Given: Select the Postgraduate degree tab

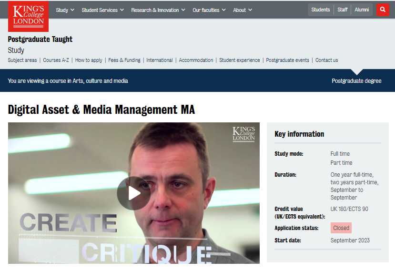Looking at the screenshot, I should coord(356,81).
